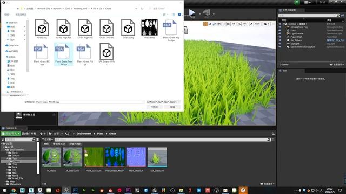The height and width of the screenshot is (194, 346).
Task: Select the rotate gizmo mode icon in viewport
Action: 210,24
